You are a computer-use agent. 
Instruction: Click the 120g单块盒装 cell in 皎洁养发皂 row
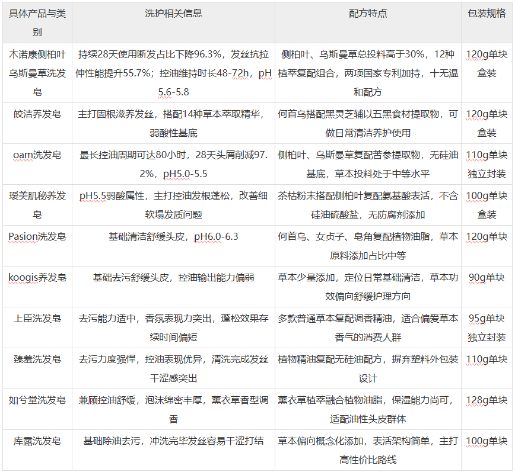pos(487,123)
